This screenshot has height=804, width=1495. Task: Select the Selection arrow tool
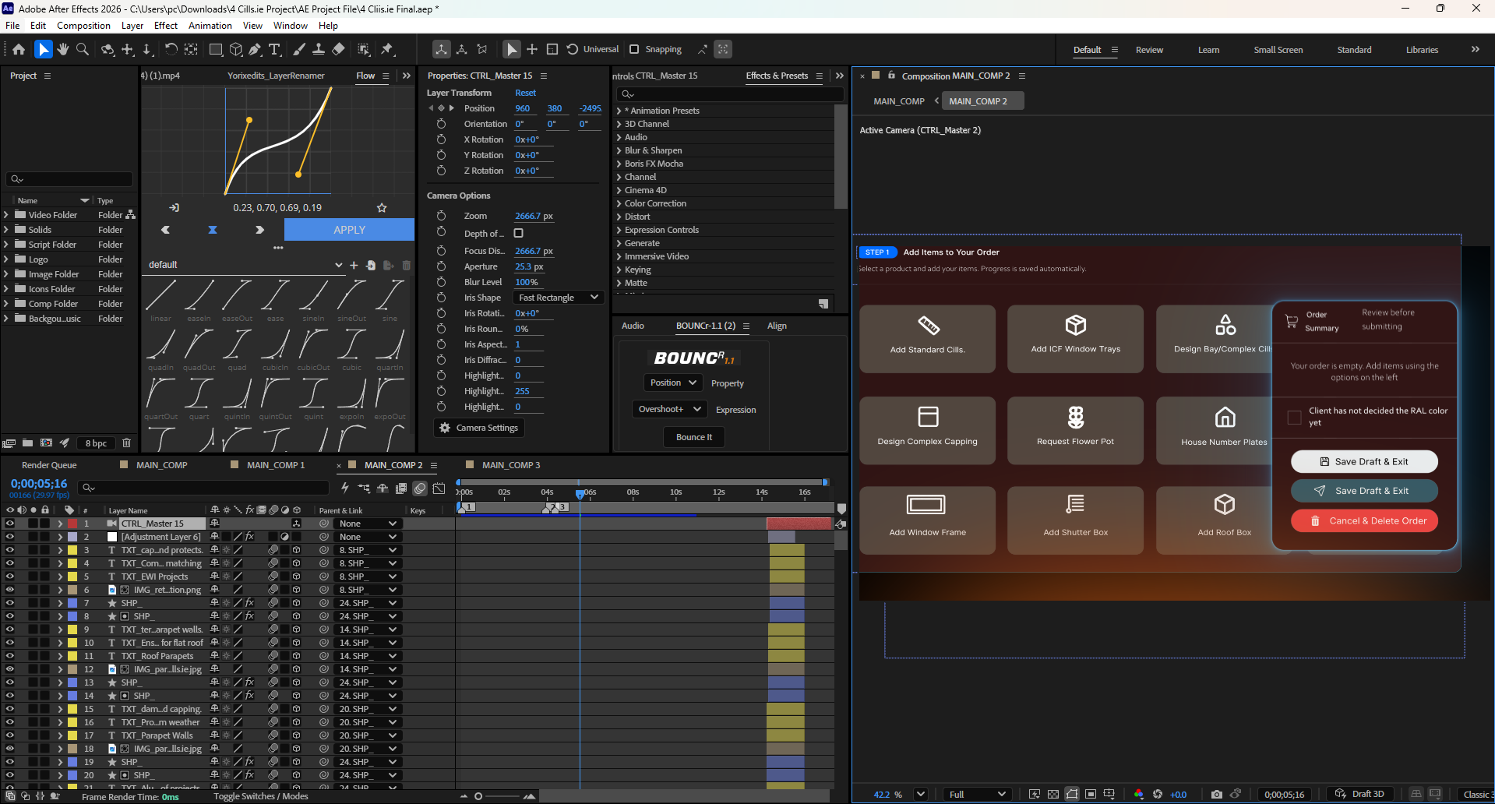point(44,50)
